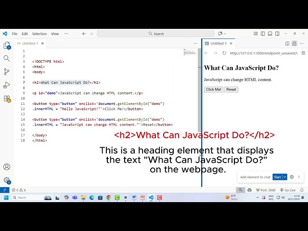Open the preview editor More Actions ellipsis
Screen dimensions: 308x231
[302, 43]
